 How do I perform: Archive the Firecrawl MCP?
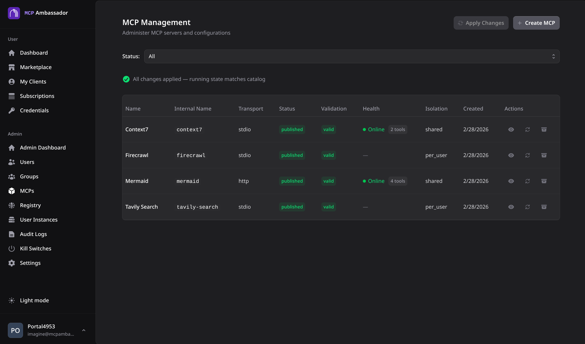(x=544, y=155)
